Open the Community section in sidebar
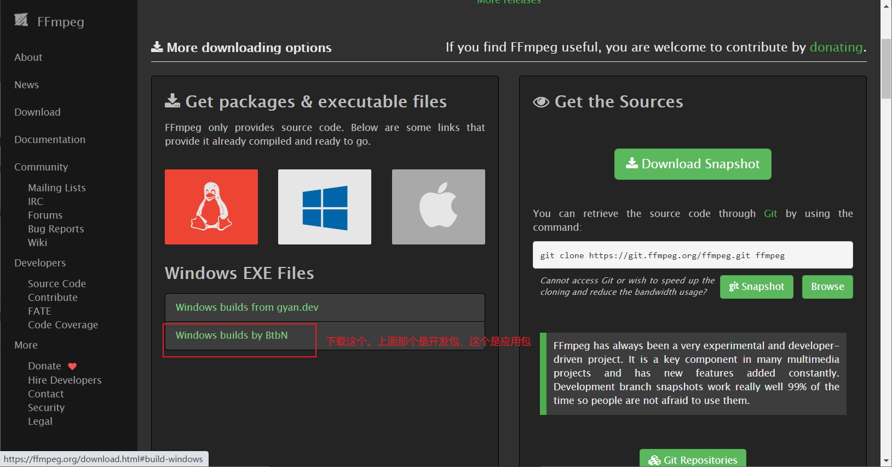The image size is (892, 467). pyautogui.click(x=41, y=167)
